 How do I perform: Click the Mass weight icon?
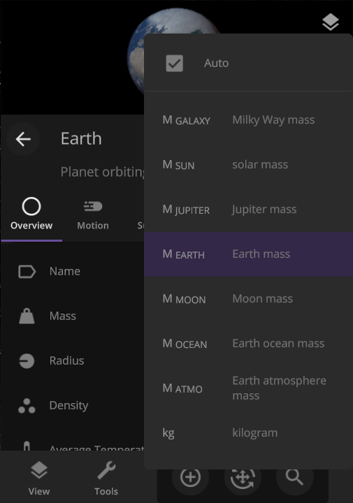(x=27, y=316)
